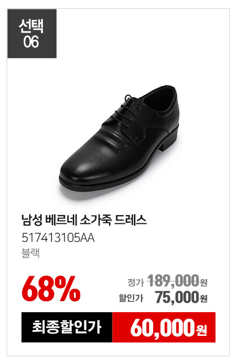Viewport: 237px width, 364px height.
Task: Click the 원 after the 189,000 price
Action: (x=203, y=282)
